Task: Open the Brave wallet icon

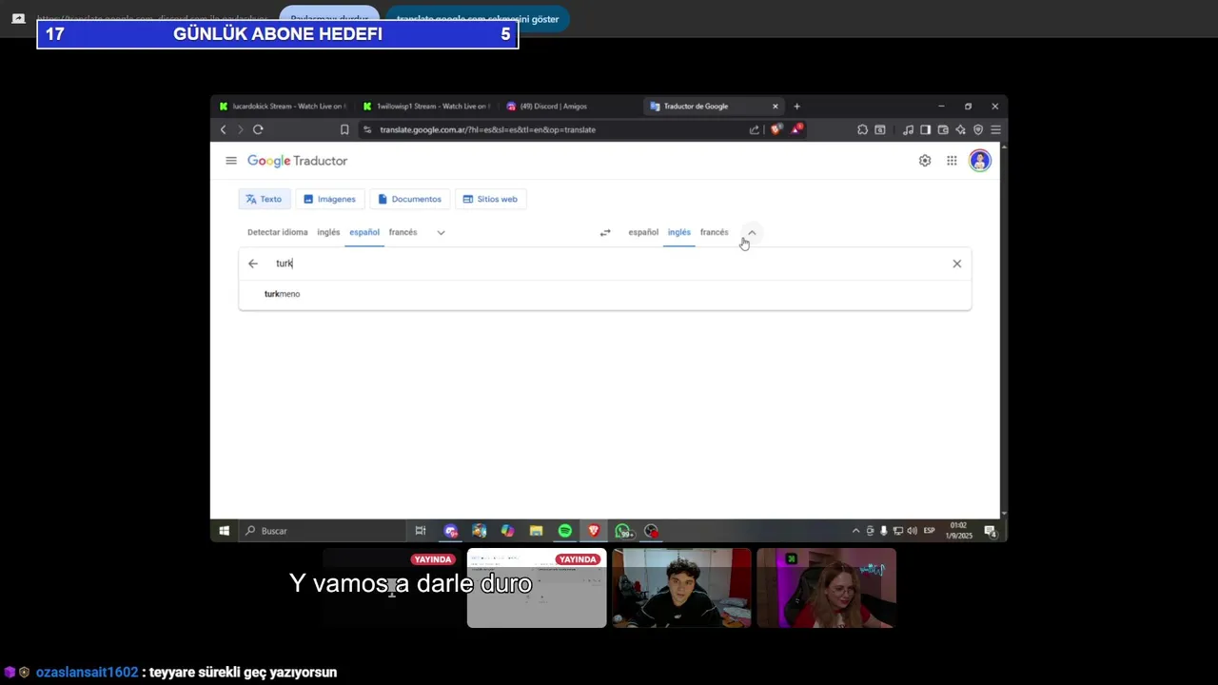Action: click(943, 129)
